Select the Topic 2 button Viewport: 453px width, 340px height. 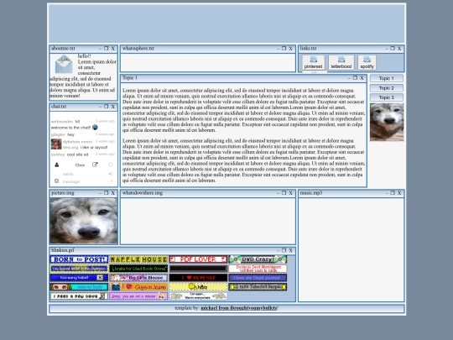click(386, 88)
